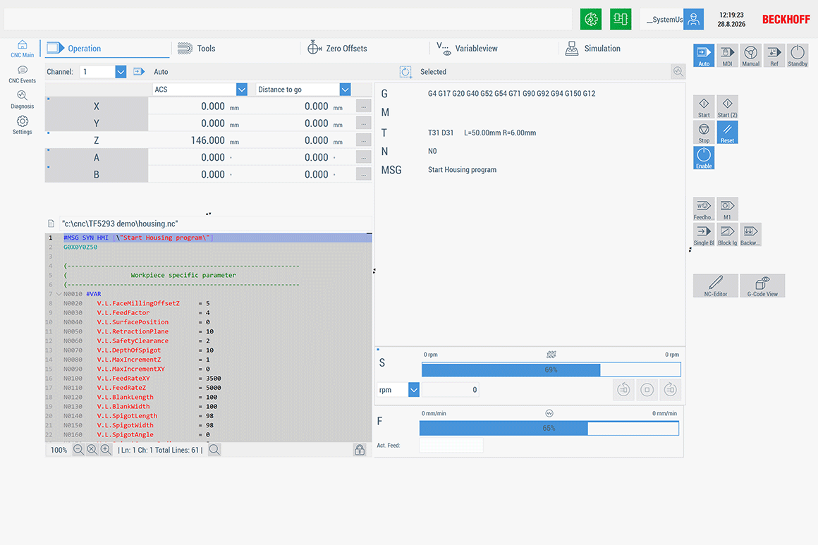Open the Operation tab
This screenshot has width=818, height=545.
[x=108, y=49]
